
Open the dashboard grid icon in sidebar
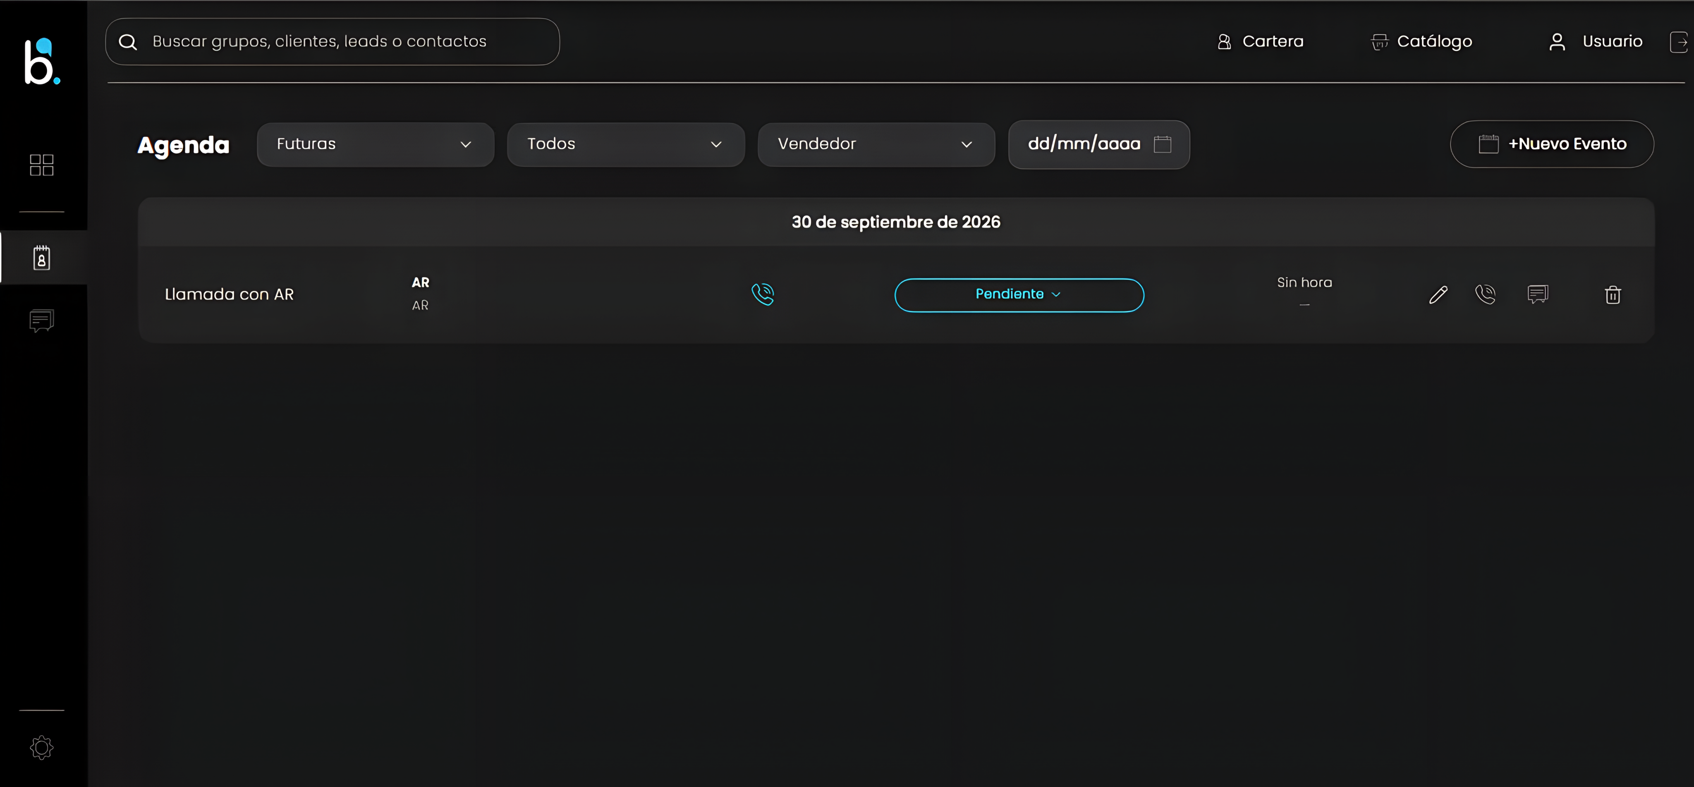41,165
